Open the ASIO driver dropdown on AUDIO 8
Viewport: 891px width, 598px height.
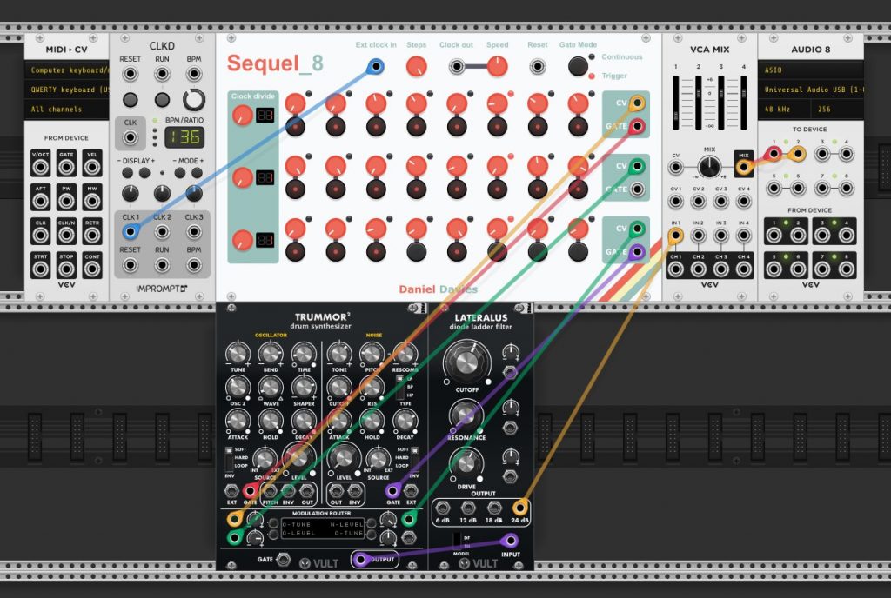click(811, 70)
